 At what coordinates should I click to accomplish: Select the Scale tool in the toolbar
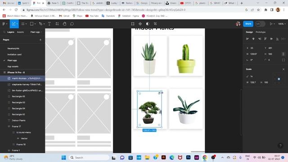pos(14,24)
